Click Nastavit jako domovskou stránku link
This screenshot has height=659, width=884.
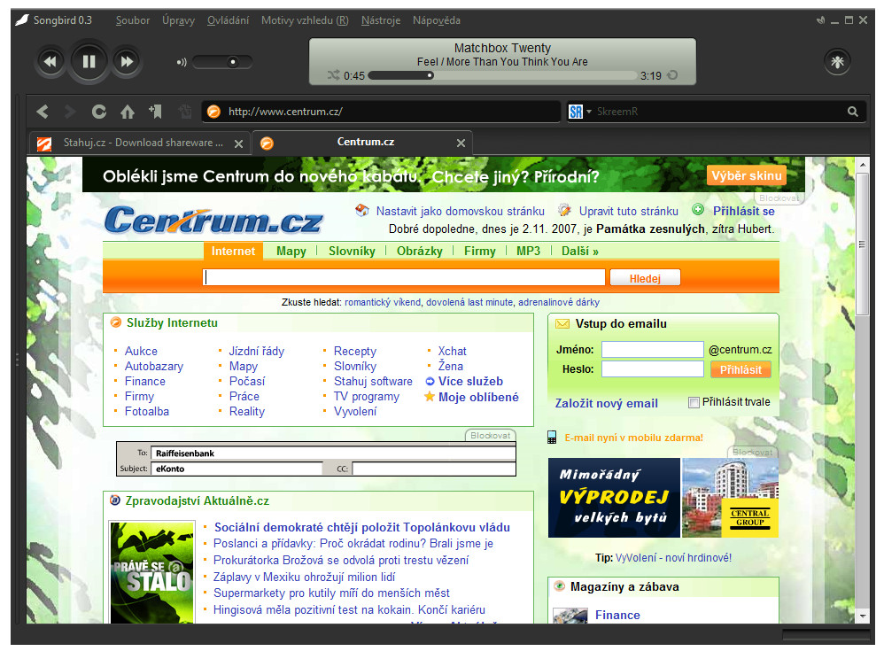tap(460, 212)
